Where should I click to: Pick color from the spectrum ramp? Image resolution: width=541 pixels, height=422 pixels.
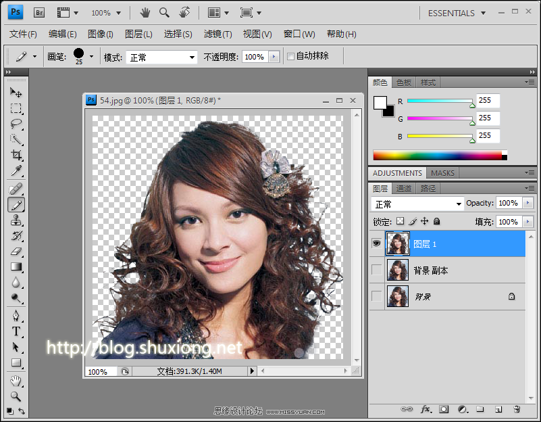click(440, 155)
